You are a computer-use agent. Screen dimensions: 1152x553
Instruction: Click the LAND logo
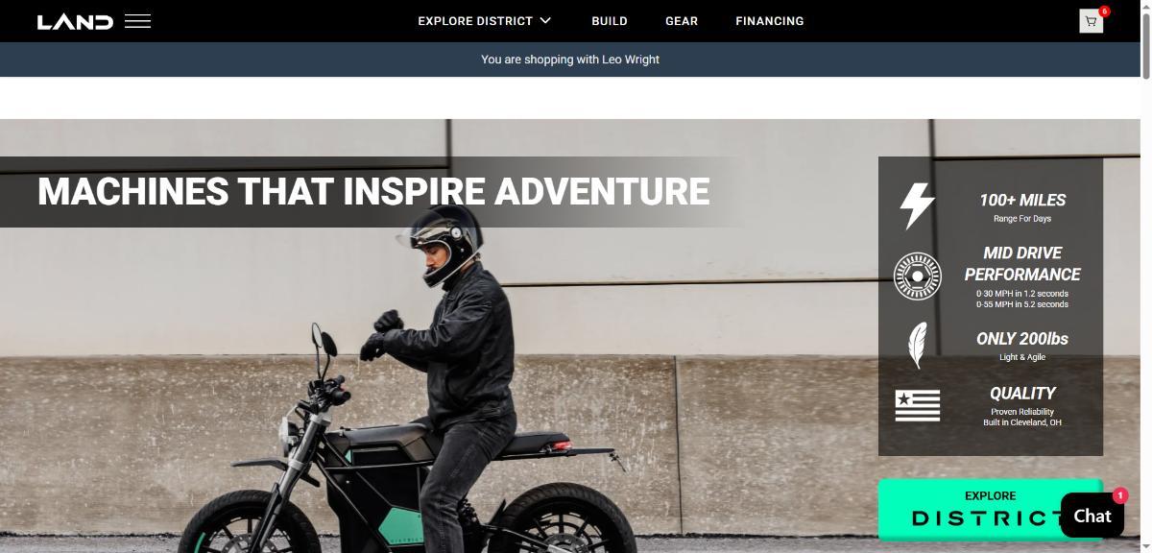point(75,21)
